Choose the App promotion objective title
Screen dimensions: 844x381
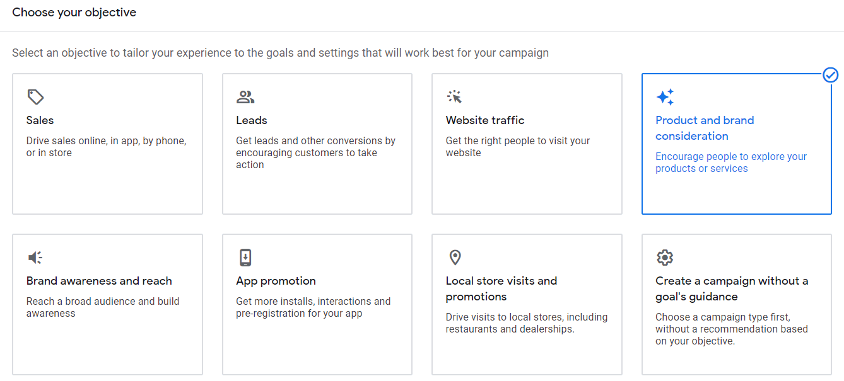(276, 281)
